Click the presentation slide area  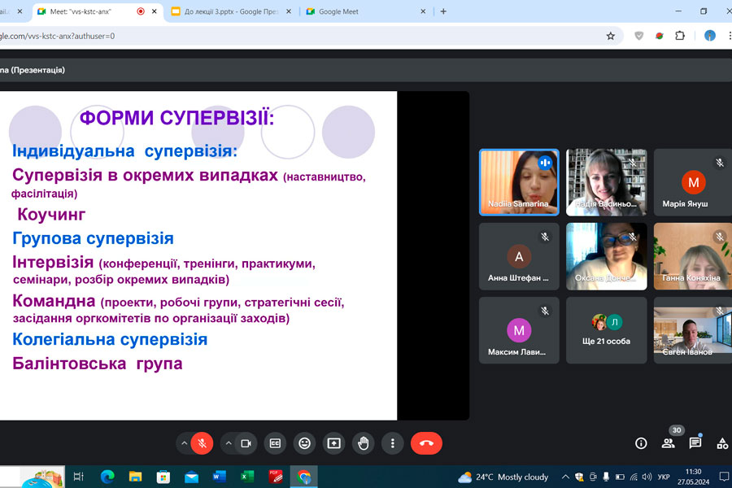click(198, 255)
